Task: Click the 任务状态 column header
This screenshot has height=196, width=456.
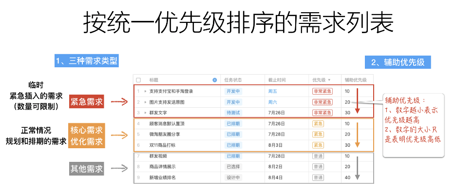Action: 233,80
